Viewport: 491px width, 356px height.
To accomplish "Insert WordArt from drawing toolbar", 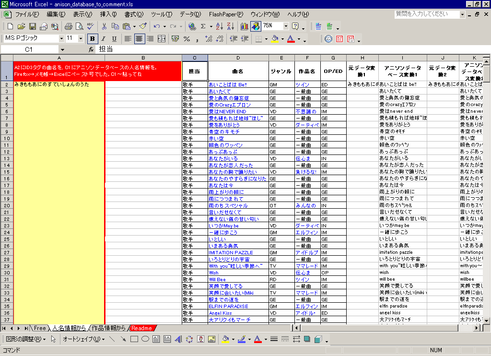I will [178, 339].
